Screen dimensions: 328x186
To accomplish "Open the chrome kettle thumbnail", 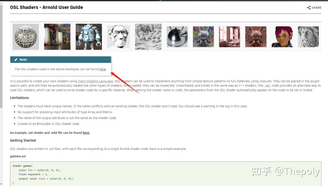I will 177,37.
